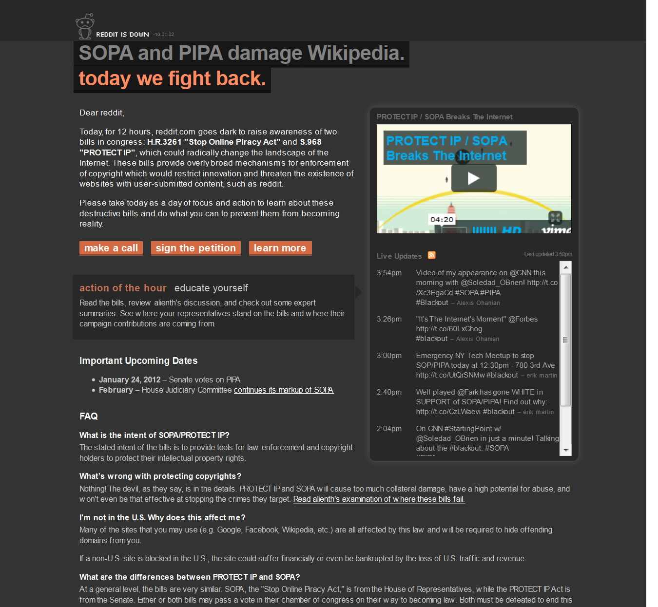
Task: Click the 'Important Upcoming Dates' heading
Action: coord(138,361)
